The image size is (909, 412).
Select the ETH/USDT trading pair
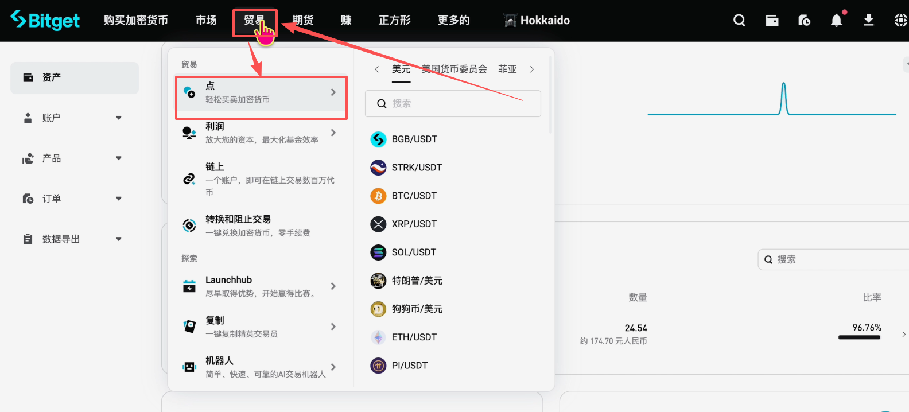[414, 337]
